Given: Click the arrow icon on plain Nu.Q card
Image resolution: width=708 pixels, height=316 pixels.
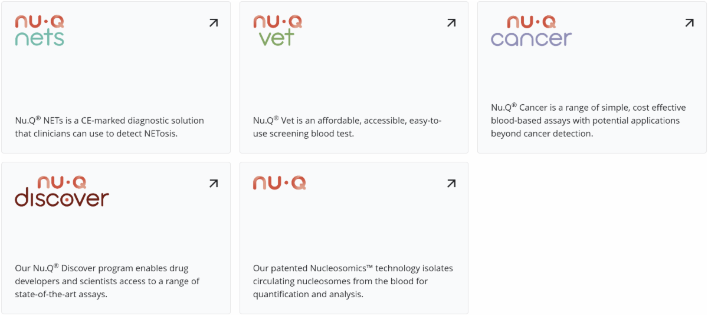Looking at the screenshot, I should point(451,184).
